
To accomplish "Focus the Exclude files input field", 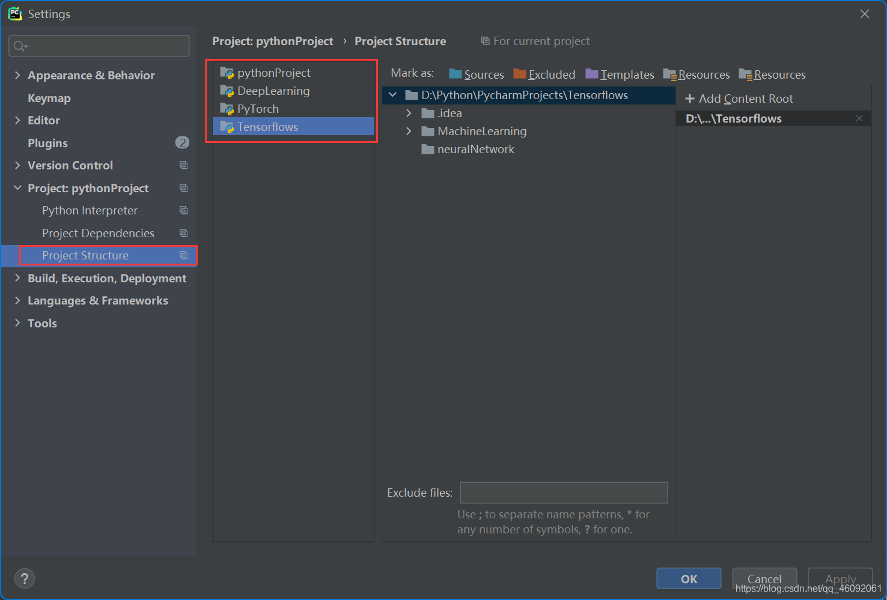I will 564,492.
